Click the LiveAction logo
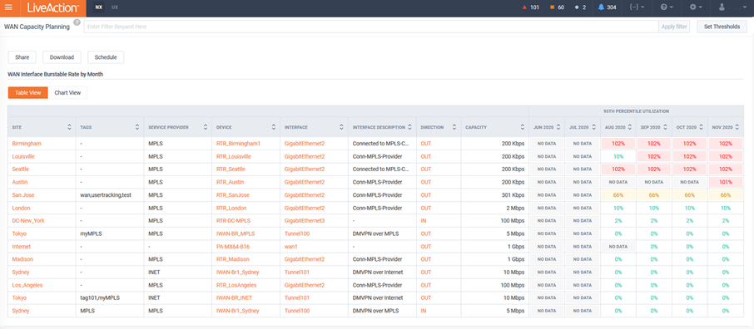This screenshot has width=754, height=329. (x=52, y=7)
